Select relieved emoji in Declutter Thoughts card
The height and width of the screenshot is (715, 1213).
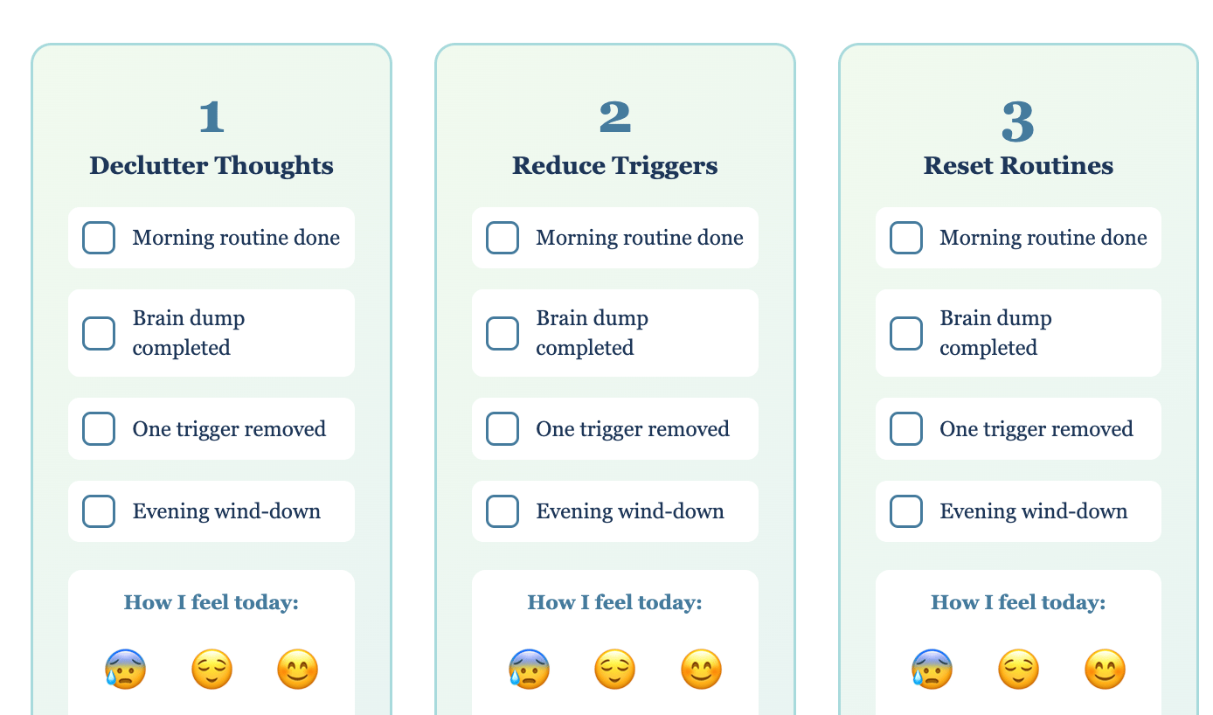coord(211,670)
